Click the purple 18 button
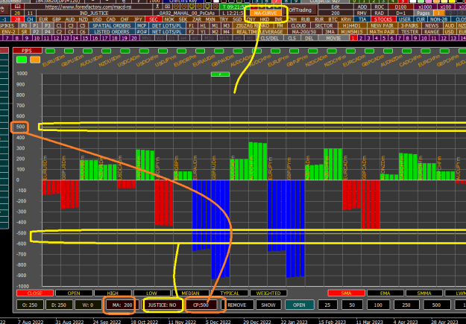This screenshot has width=466, height=324. point(115,38)
